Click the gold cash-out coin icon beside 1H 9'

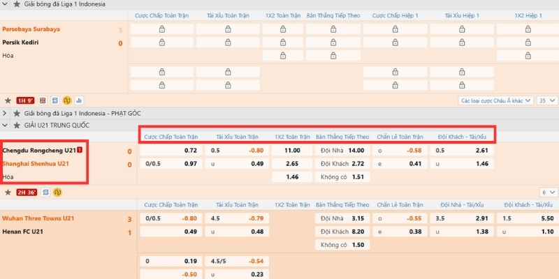pyautogui.click(x=67, y=100)
